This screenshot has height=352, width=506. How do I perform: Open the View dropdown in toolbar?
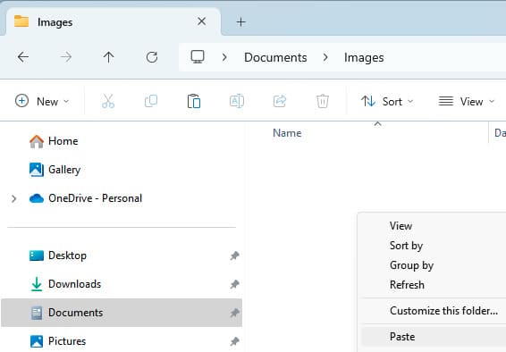467,101
